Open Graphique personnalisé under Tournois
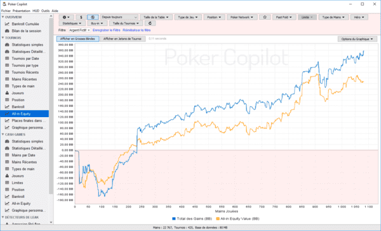Screen dimensions: 381x231 point(29,127)
